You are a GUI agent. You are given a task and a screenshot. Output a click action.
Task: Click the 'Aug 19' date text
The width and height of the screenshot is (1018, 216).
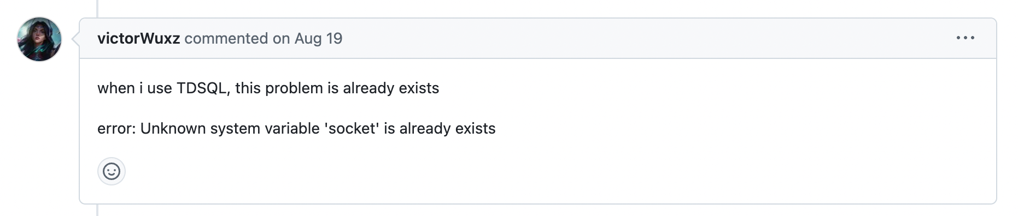tap(318, 38)
